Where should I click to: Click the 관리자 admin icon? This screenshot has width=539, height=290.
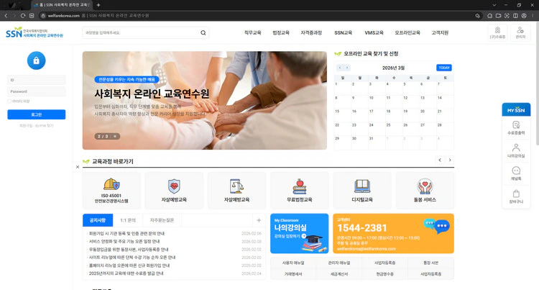(520, 32)
